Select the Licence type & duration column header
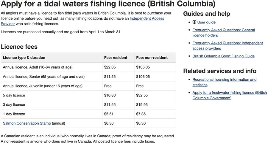This screenshot has height=143, width=268. point(24,58)
